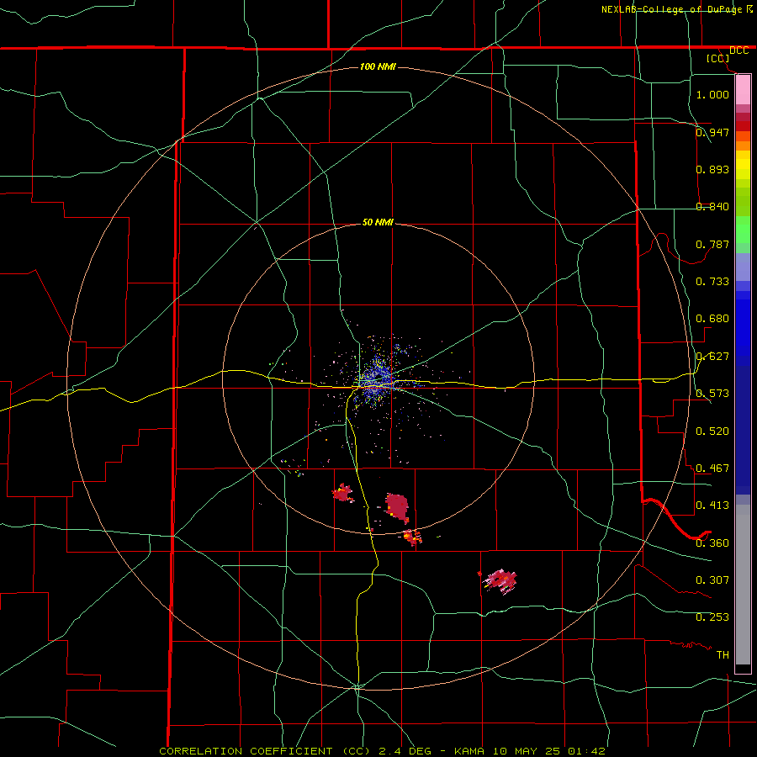Click the 0.467 legend value
The image size is (757, 757).
tap(712, 468)
